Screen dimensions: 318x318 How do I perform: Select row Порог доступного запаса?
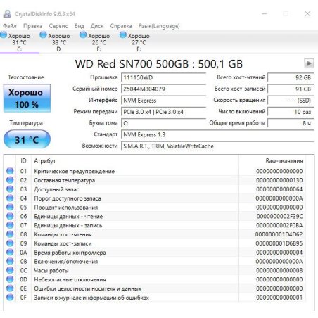click(x=155, y=198)
